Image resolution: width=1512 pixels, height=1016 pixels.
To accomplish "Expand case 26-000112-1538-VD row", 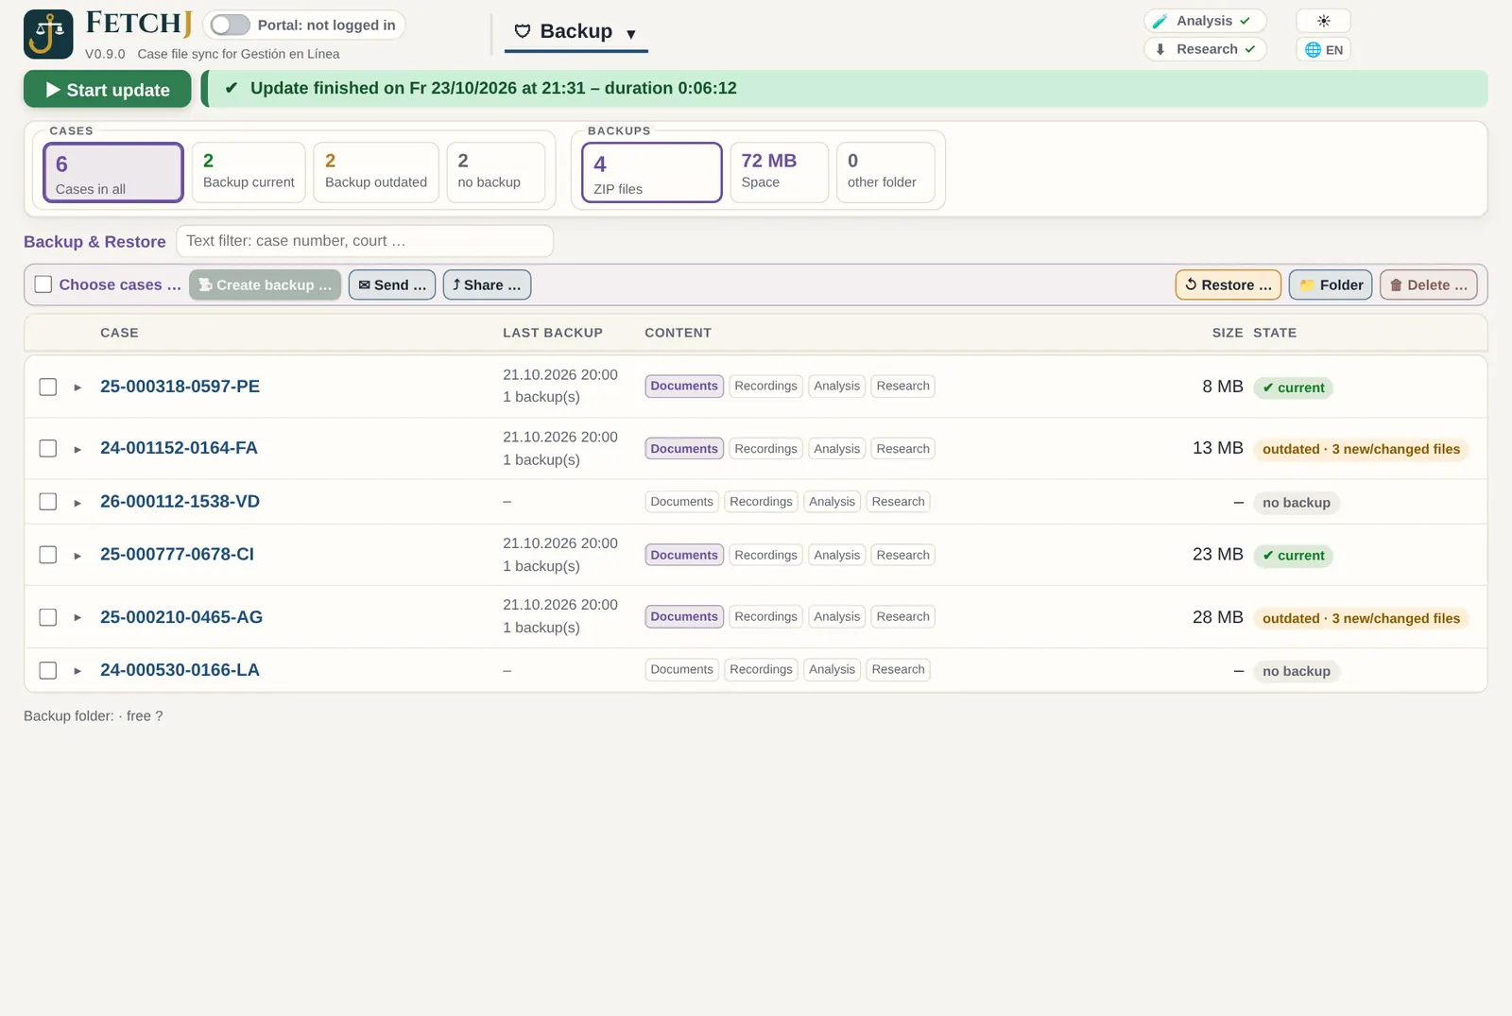I will coord(77,503).
